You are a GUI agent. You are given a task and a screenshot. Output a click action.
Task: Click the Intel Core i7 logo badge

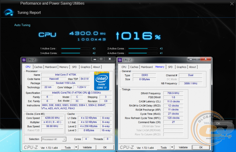[101, 81]
